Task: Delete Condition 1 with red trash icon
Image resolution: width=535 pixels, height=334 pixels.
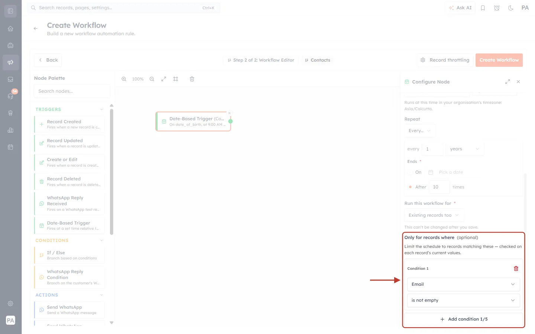Action: 516,268
